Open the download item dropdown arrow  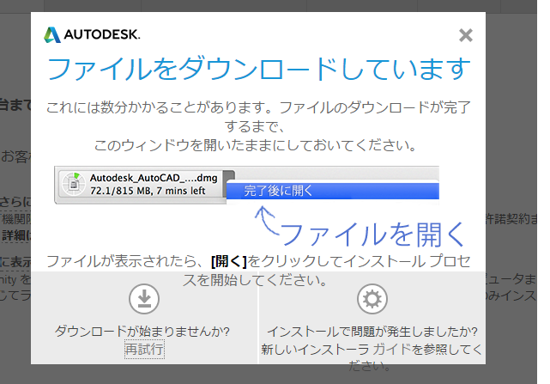(229, 184)
